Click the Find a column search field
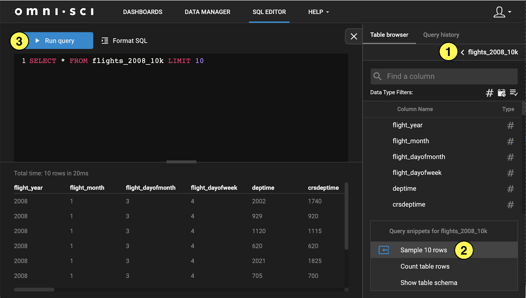The height and width of the screenshot is (298, 526). (444, 76)
